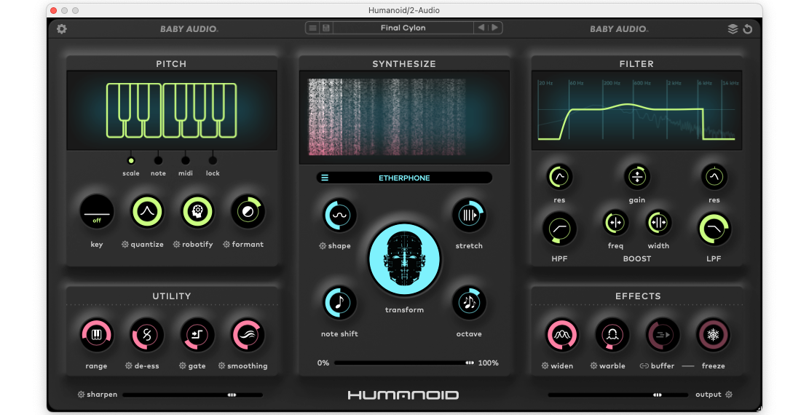The image size is (809, 415).
Task: Click the preset save disk icon
Action: (x=327, y=28)
